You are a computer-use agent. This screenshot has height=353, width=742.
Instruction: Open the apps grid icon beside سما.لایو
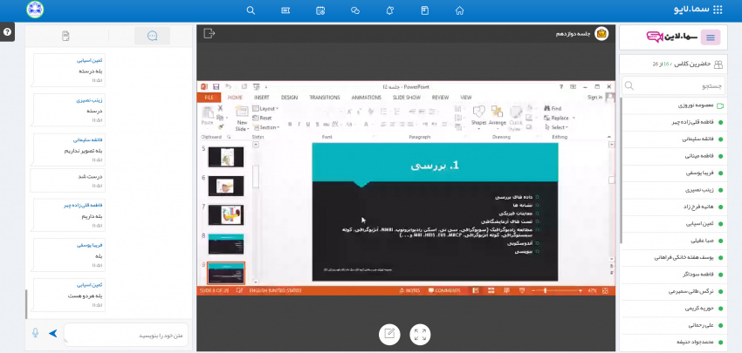point(718,10)
